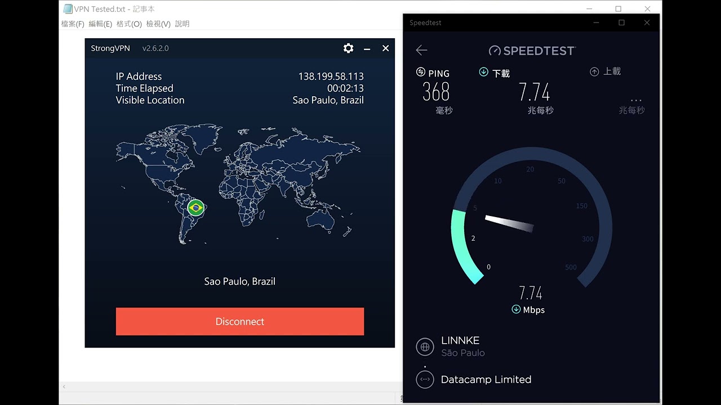Open the 格式(O) menu in Notepad

click(x=129, y=24)
